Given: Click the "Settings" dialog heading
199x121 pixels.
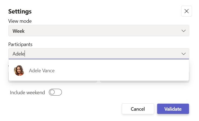Looking at the screenshot, I should 20,11.
